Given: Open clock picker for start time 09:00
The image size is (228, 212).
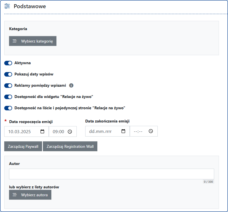Looking at the screenshot, I should pos(70,131).
